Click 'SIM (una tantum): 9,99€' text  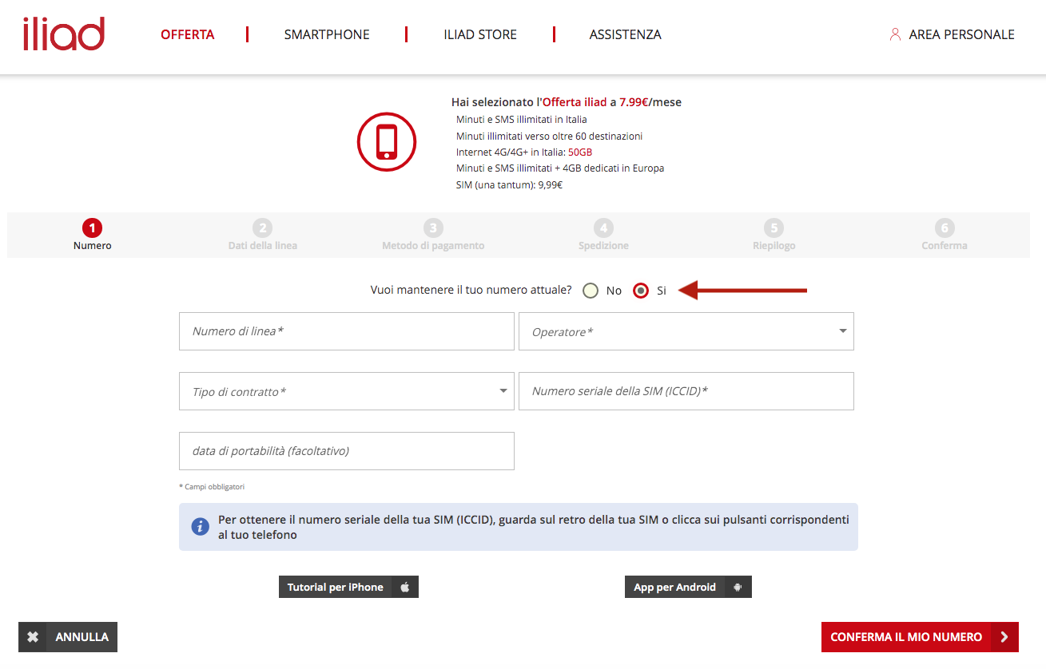click(509, 185)
